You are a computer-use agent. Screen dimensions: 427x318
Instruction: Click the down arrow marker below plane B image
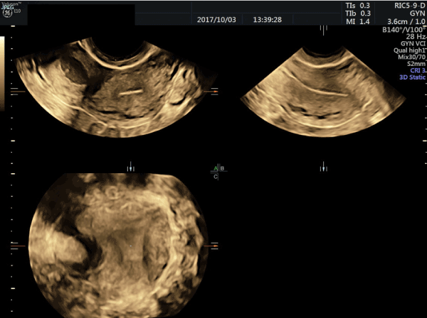(x=324, y=168)
